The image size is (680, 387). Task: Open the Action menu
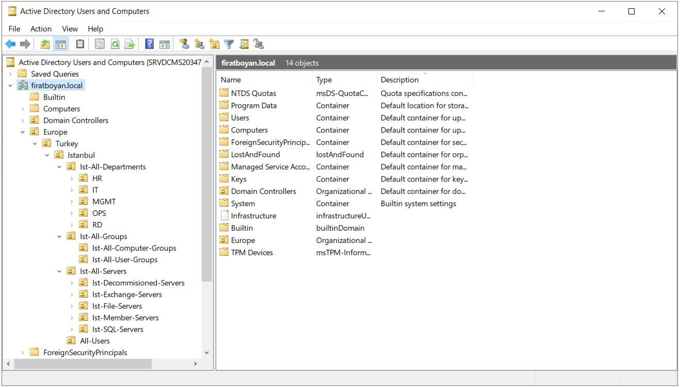[41, 29]
